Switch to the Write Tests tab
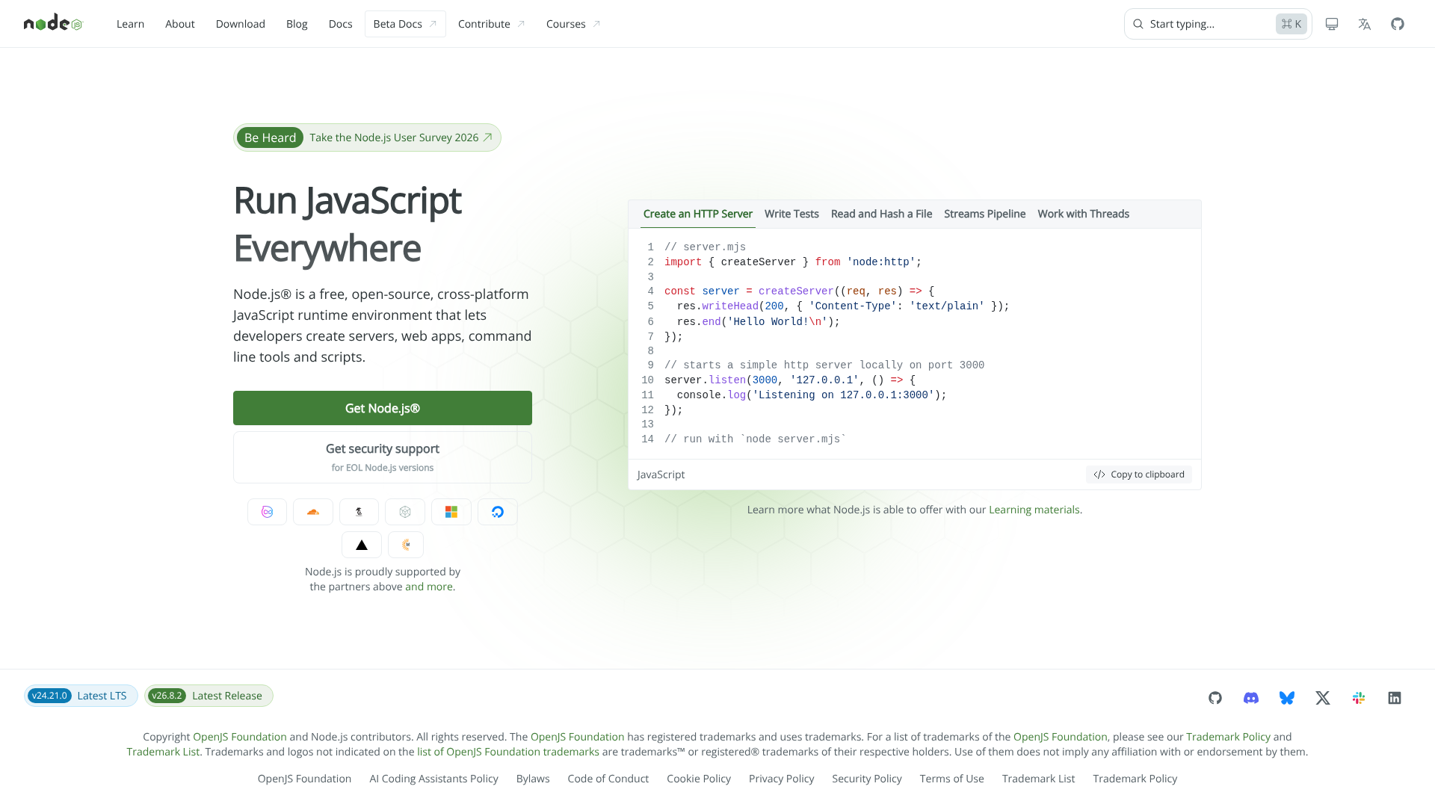 pos(791,214)
